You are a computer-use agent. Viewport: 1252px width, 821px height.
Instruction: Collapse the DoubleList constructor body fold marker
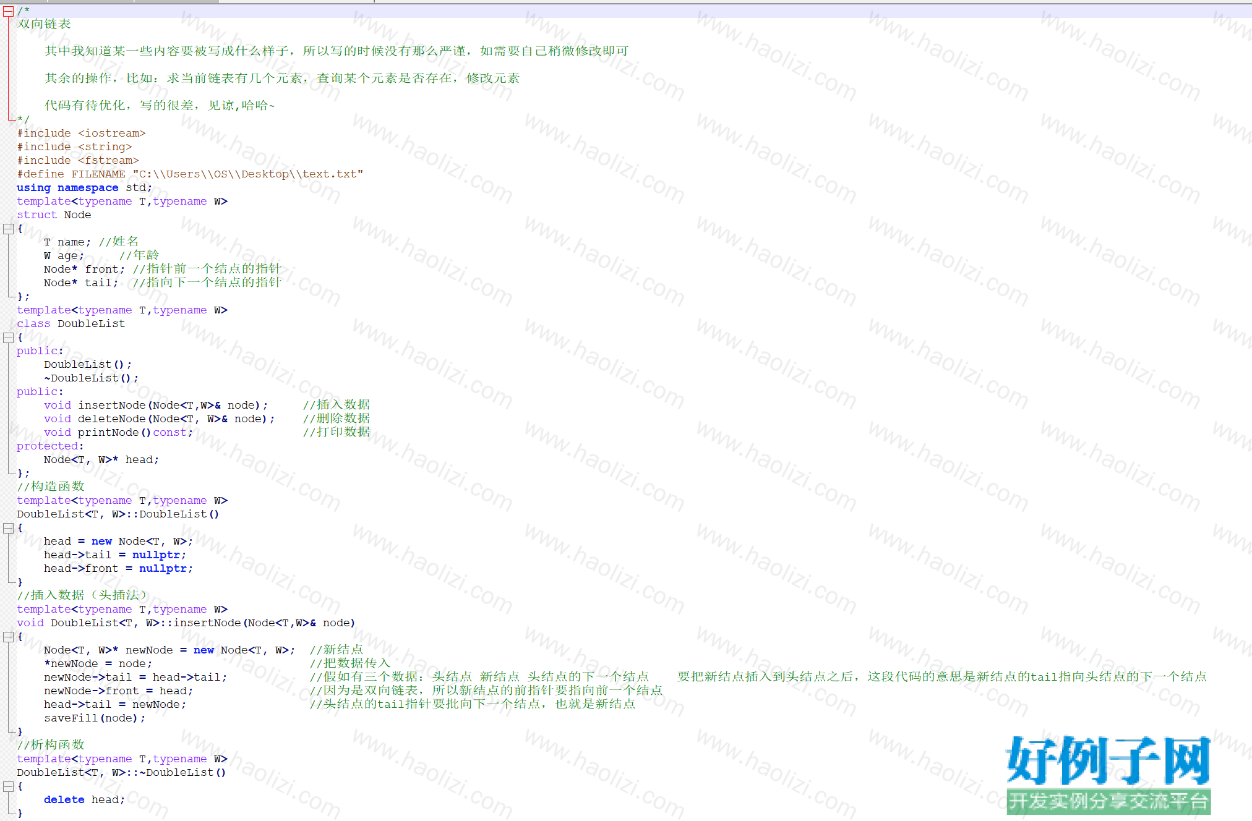coord(8,528)
